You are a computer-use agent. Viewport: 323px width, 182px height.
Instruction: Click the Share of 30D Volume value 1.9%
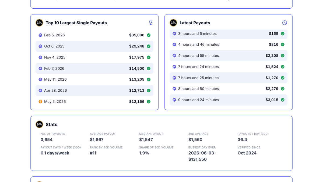(x=144, y=153)
